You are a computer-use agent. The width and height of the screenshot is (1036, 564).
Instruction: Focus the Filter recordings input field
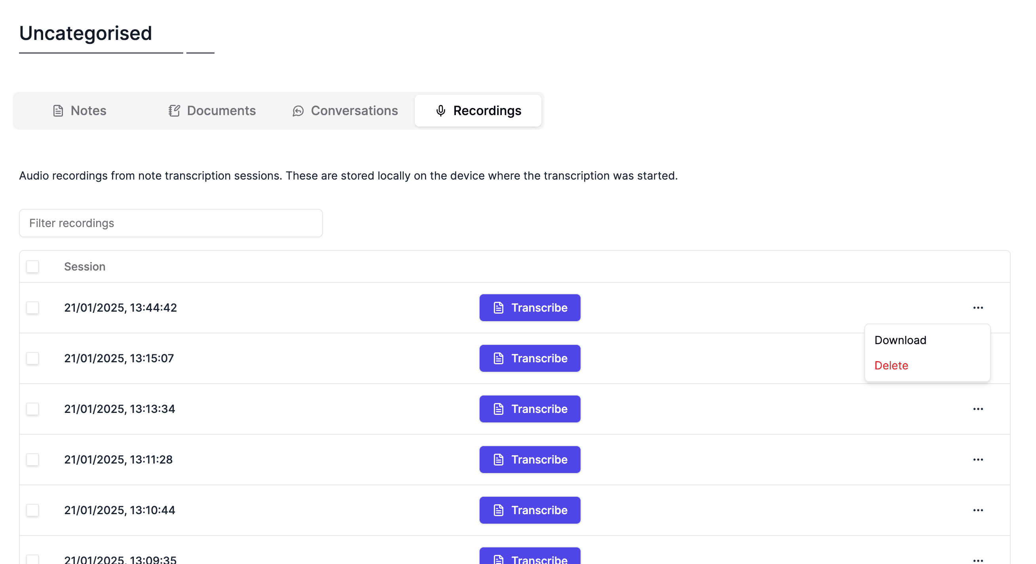point(171,223)
